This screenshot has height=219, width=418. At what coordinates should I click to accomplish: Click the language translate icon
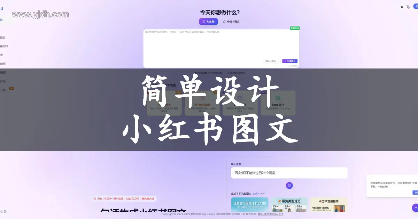point(408,7)
